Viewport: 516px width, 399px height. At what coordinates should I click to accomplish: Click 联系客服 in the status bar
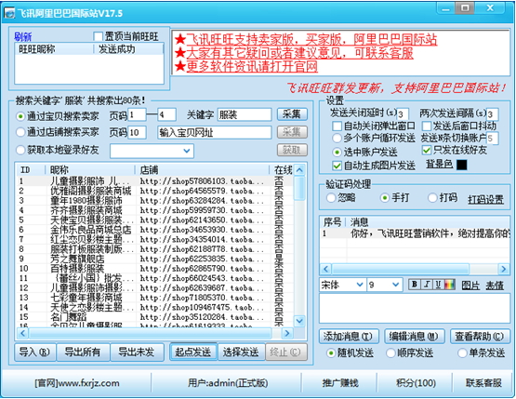[483, 383]
